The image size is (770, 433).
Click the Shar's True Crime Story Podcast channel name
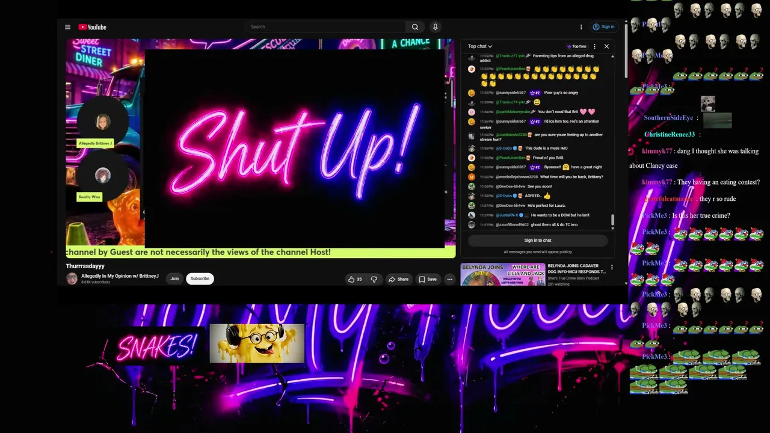(573, 278)
